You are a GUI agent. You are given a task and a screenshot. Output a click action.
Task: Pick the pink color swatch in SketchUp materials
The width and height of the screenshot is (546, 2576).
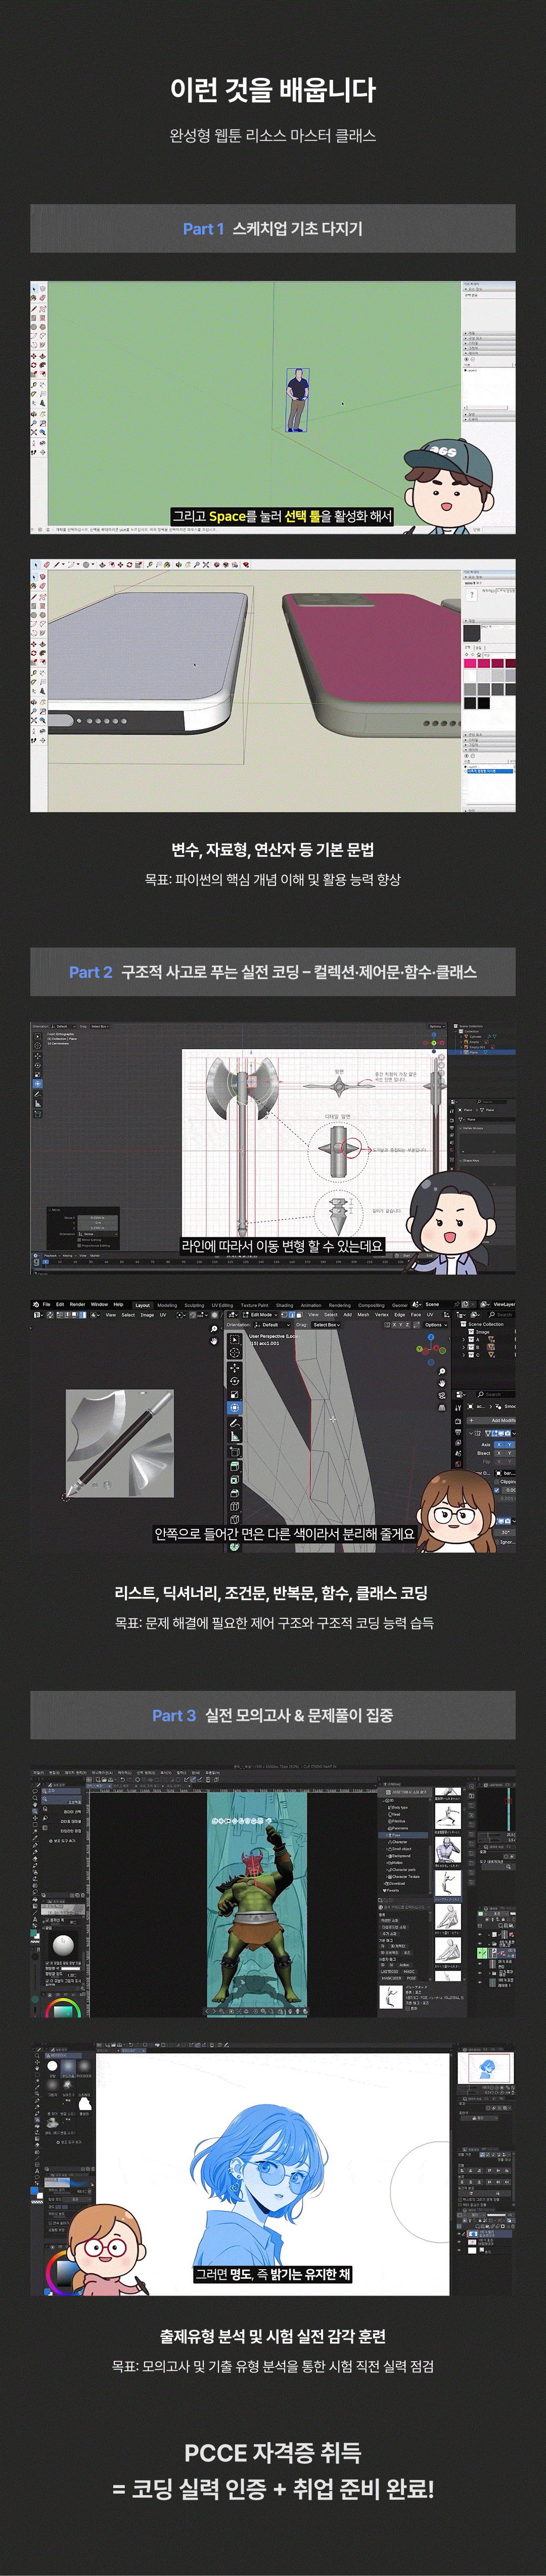pos(470,663)
